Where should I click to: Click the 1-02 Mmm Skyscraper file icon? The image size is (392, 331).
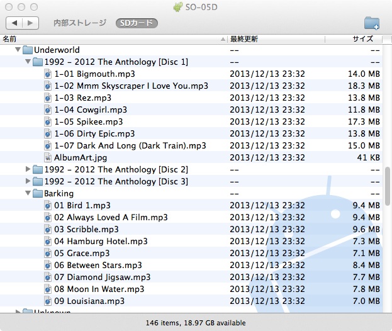tap(48, 86)
